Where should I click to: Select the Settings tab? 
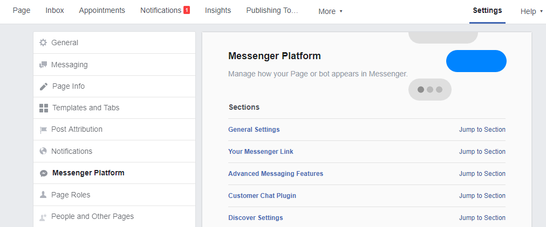[x=488, y=10]
